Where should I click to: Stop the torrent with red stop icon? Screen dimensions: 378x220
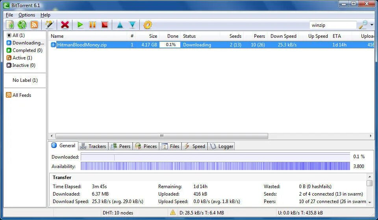pos(105,25)
